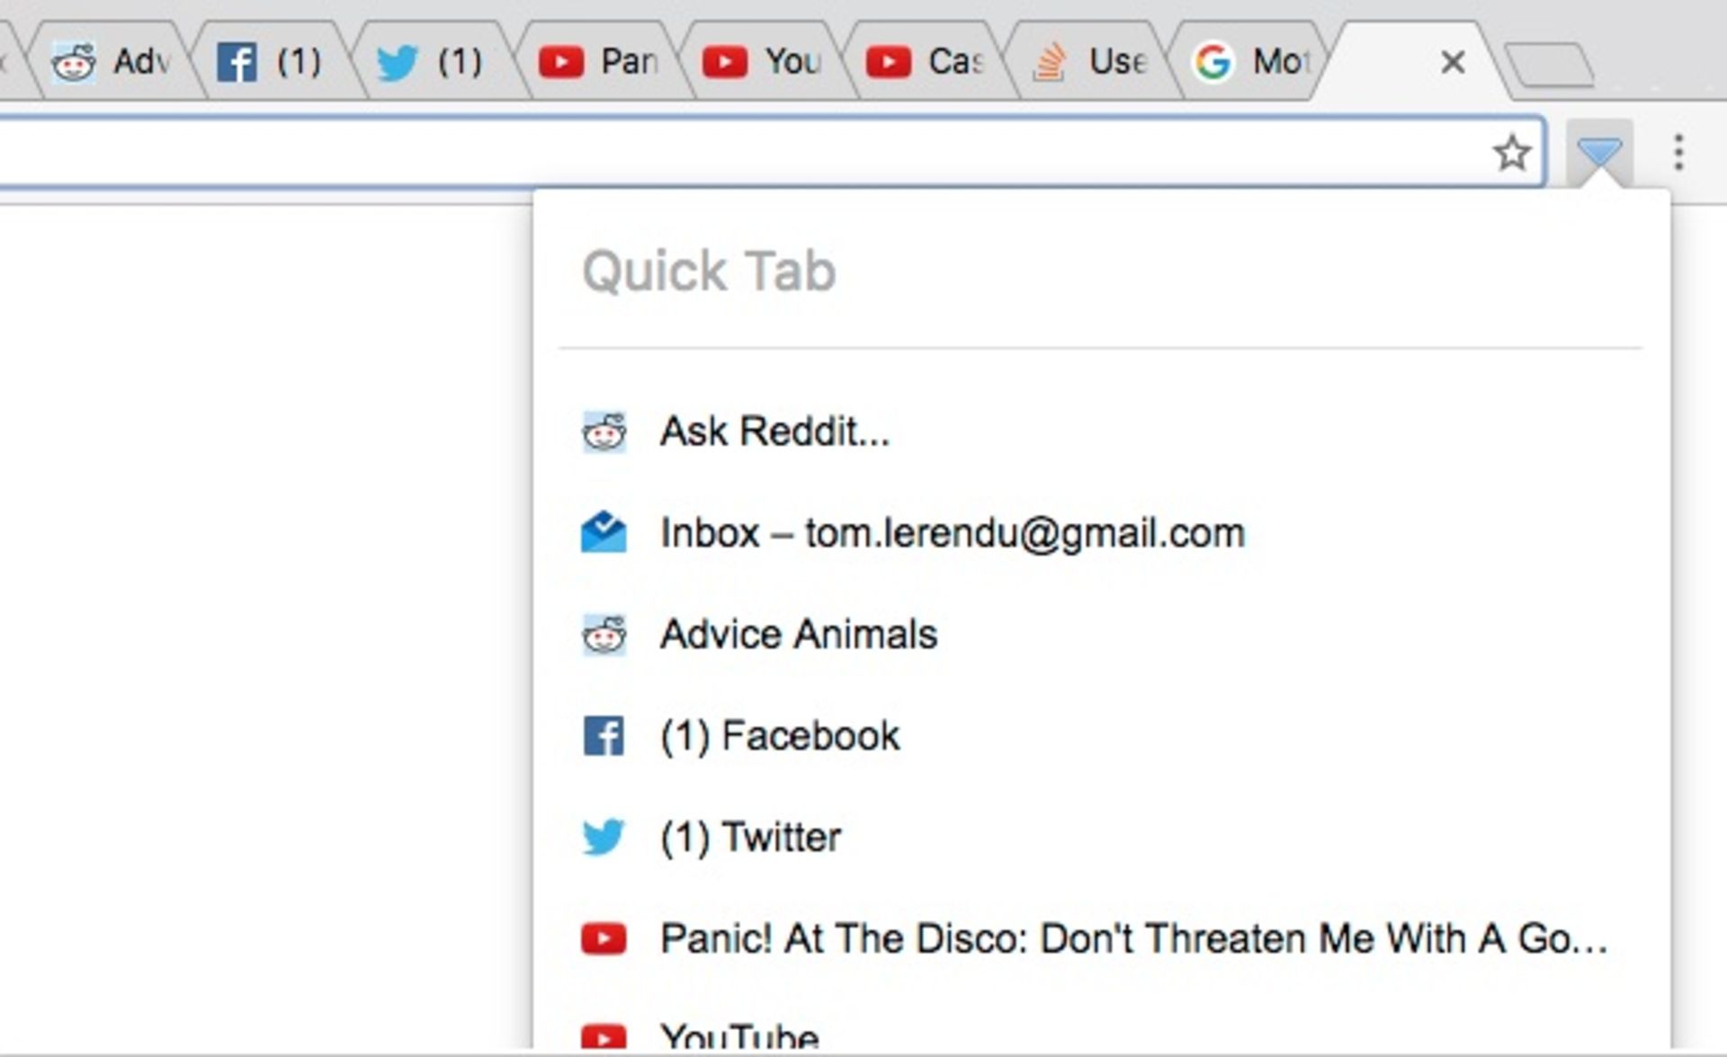Screen dimensions: 1727x1057
Task: Click the Reddit icon beside Advice Animals
Action: coord(604,635)
